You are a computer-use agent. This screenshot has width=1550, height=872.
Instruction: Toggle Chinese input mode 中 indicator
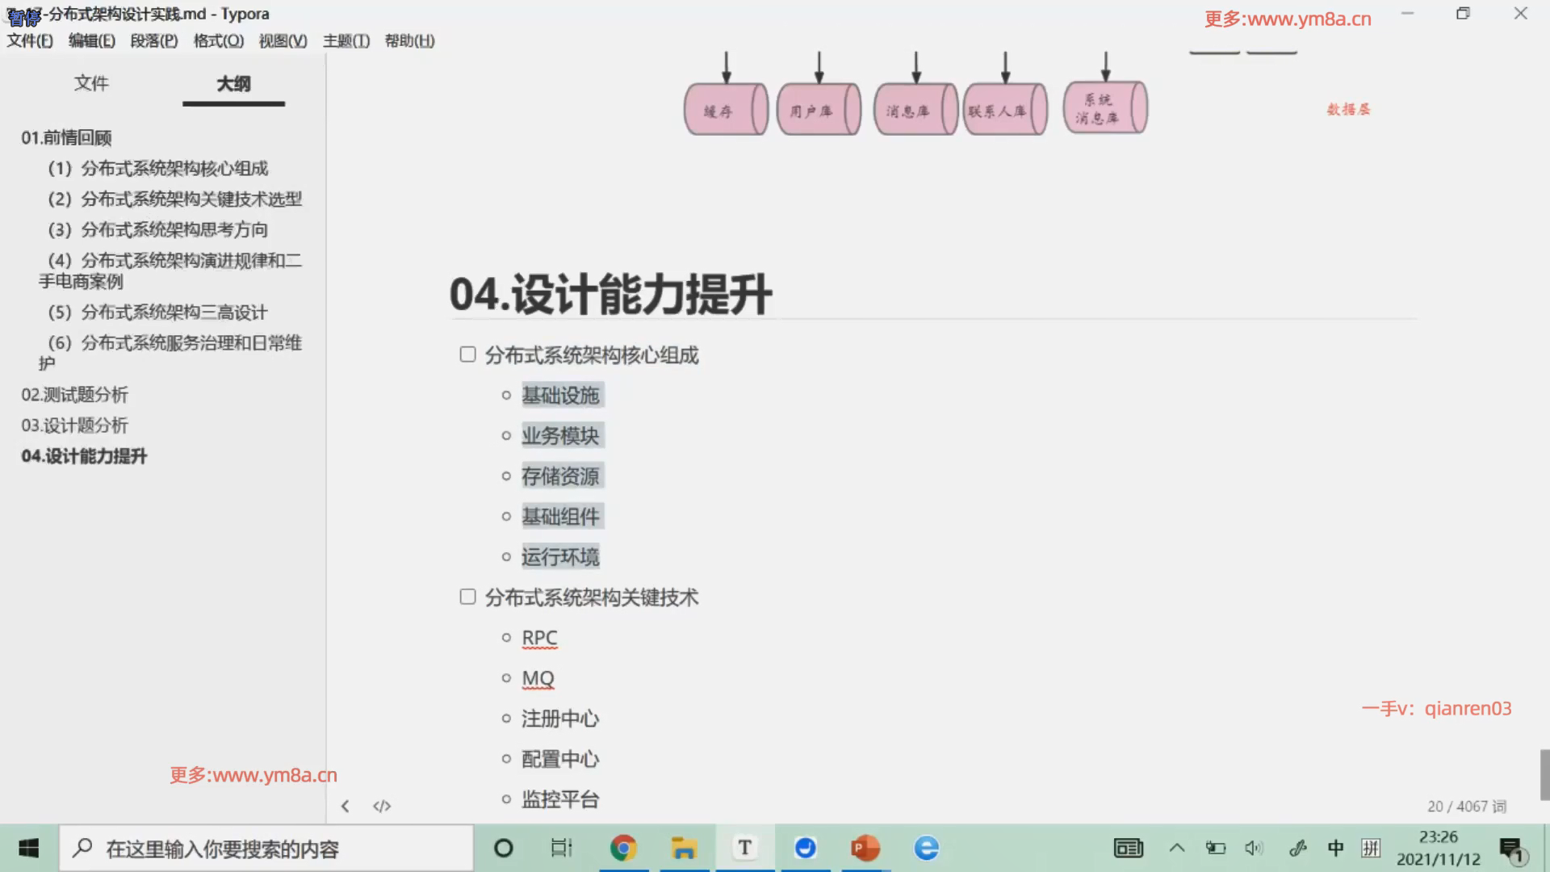pos(1336,848)
